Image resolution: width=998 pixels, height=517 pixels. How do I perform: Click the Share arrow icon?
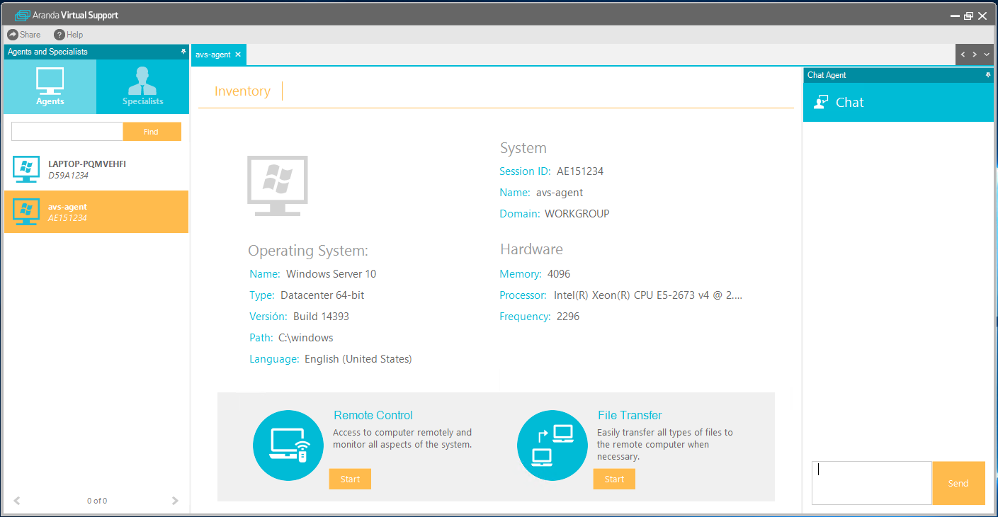pyautogui.click(x=12, y=35)
